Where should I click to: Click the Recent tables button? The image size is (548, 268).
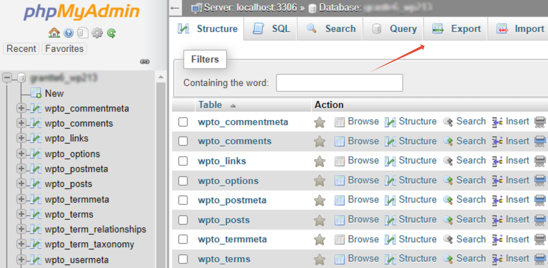pos(21,49)
